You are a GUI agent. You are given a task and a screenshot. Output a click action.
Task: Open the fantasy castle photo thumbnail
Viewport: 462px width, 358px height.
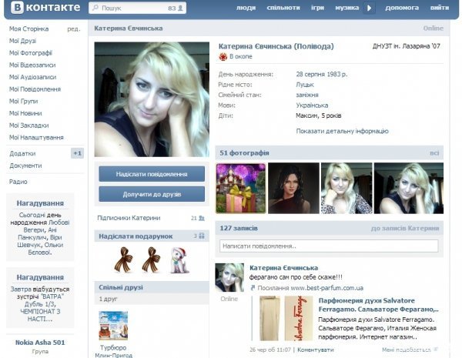click(x=241, y=188)
